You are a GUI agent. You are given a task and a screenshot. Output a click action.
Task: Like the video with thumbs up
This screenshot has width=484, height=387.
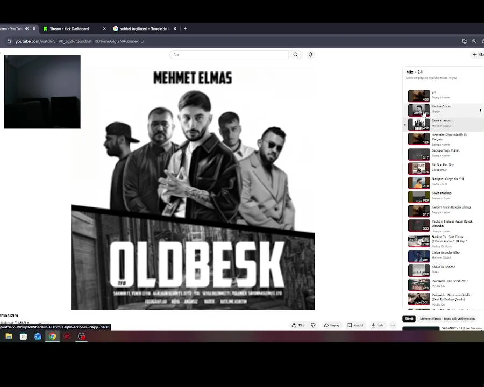[x=298, y=325]
